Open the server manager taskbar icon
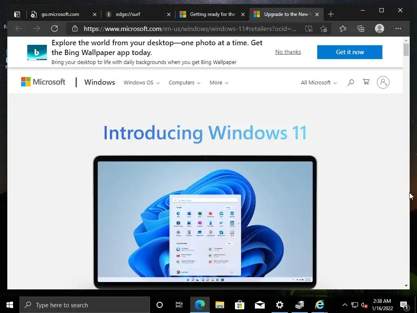 click(299, 305)
